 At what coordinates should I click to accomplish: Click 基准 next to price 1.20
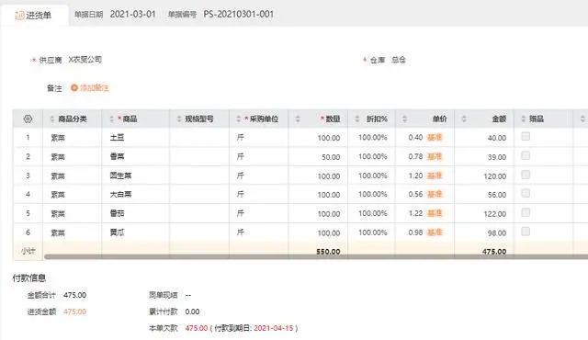435,176
